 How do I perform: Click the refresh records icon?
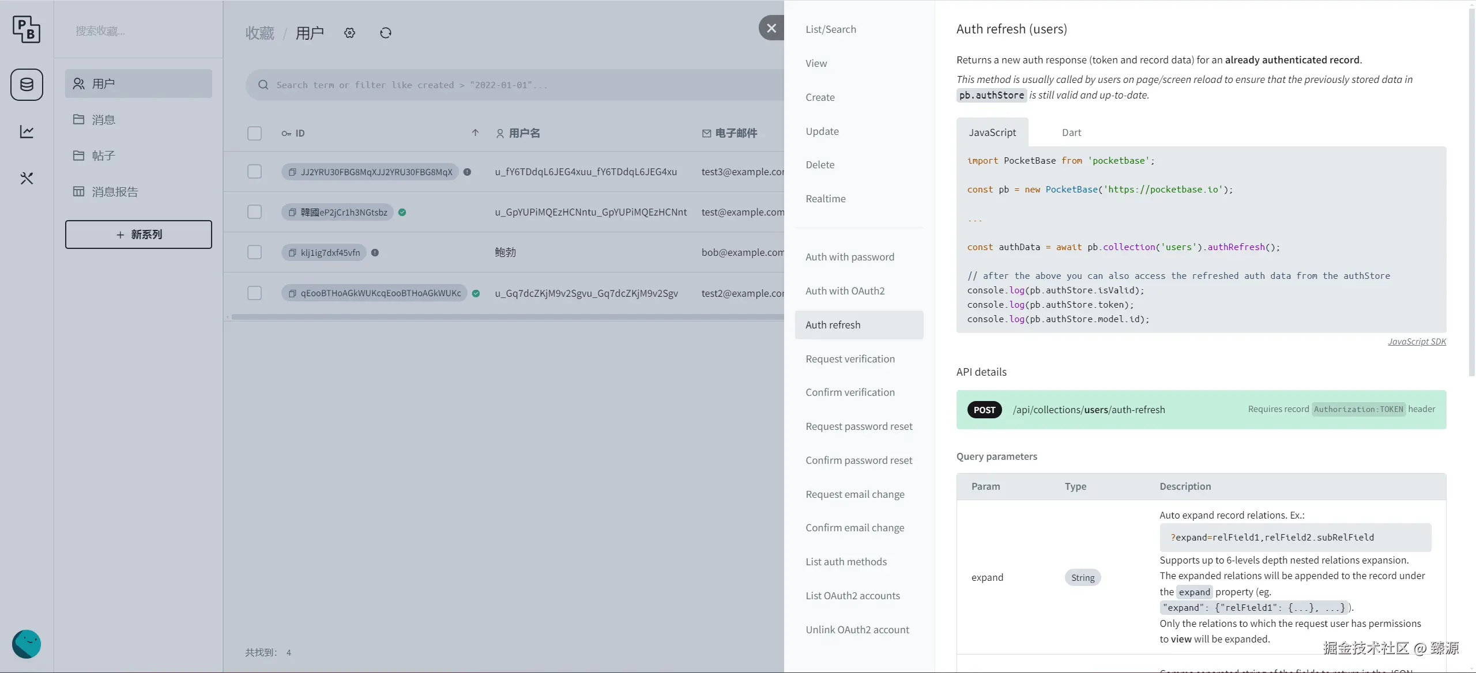(x=386, y=33)
